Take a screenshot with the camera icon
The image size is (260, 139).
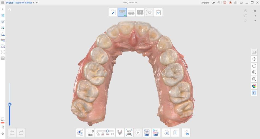coord(236,3)
